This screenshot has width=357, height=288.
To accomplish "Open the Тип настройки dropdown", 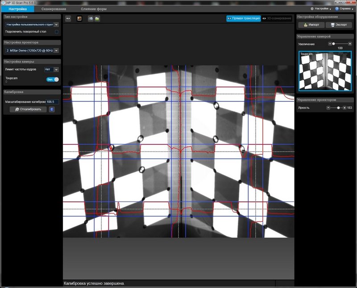I will [56, 25].
